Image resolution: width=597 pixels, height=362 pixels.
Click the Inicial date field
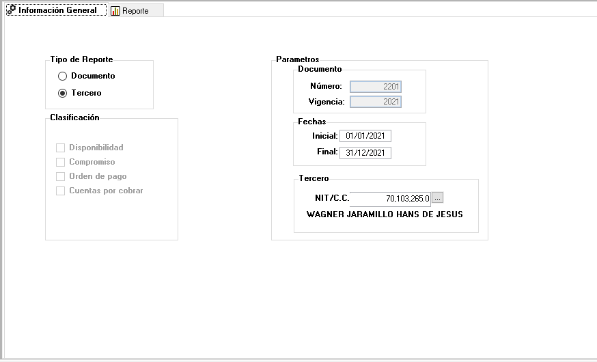(x=365, y=136)
